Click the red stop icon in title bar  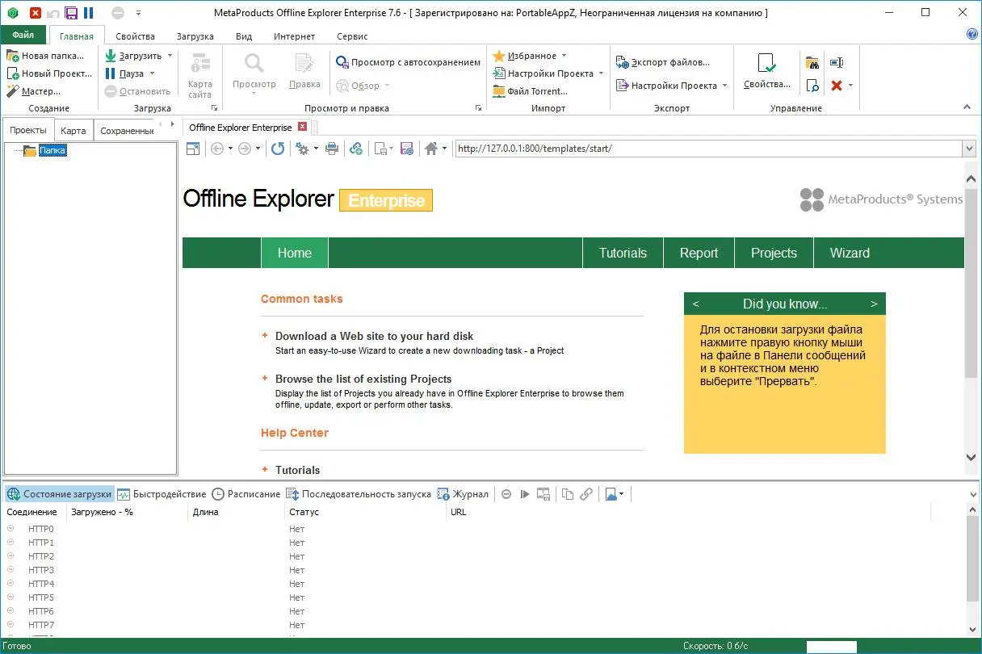[36, 13]
